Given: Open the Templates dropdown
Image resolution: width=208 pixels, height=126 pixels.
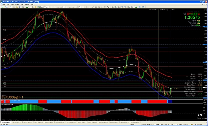Looking at the screenshot, I should coord(144,7).
